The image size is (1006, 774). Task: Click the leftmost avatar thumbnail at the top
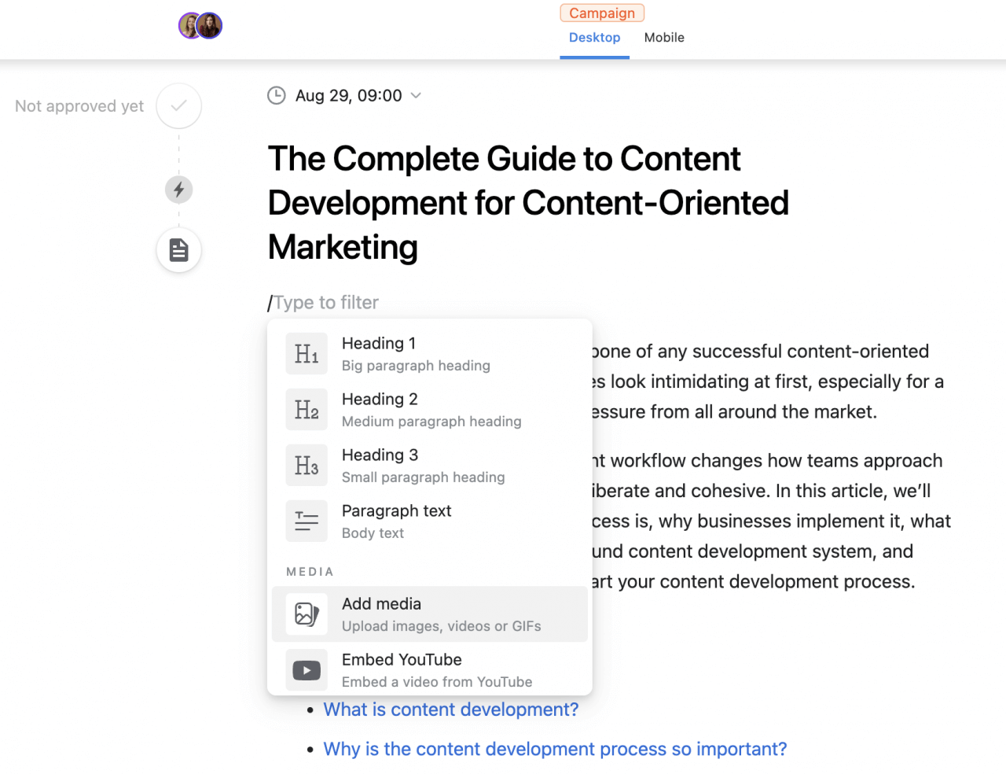[190, 25]
